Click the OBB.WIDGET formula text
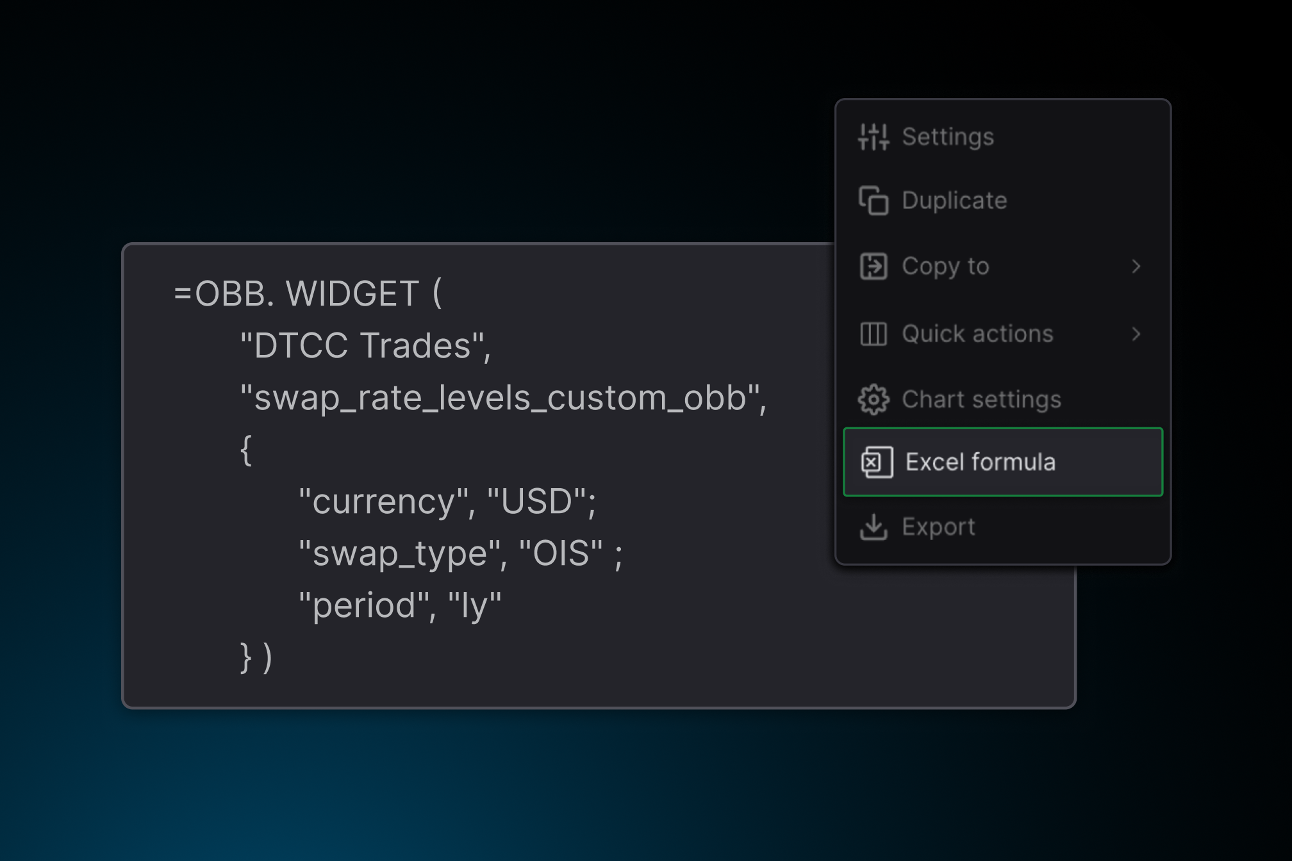This screenshot has width=1292, height=861. click(x=306, y=295)
